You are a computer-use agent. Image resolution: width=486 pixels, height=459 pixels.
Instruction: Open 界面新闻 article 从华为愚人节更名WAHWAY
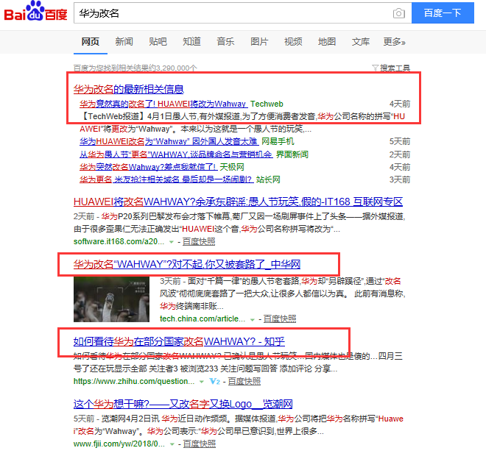click(x=176, y=154)
